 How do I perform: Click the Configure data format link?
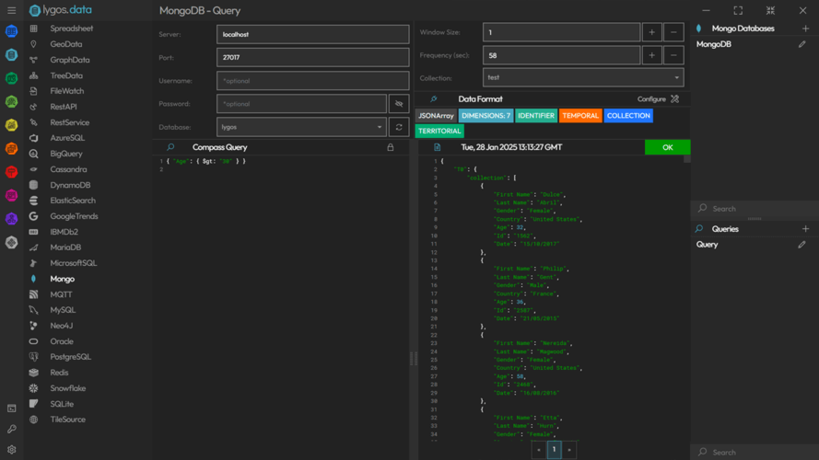click(658, 99)
